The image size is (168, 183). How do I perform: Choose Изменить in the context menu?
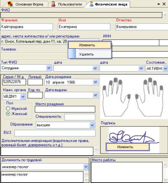tap(90, 45)
